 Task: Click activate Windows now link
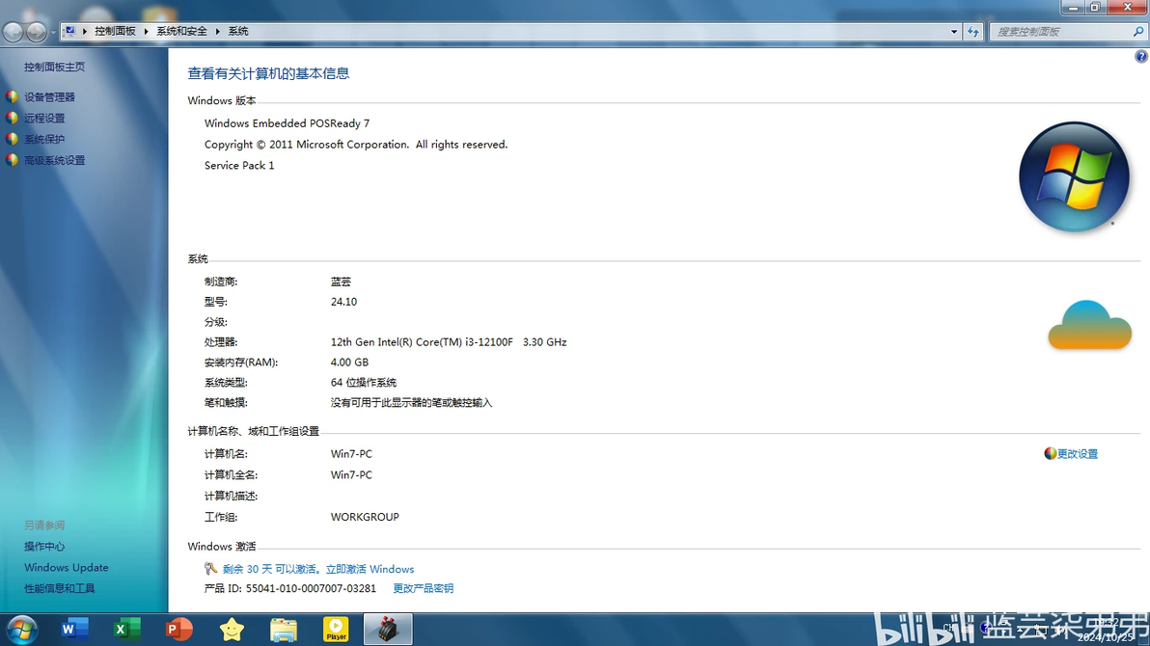370,569
